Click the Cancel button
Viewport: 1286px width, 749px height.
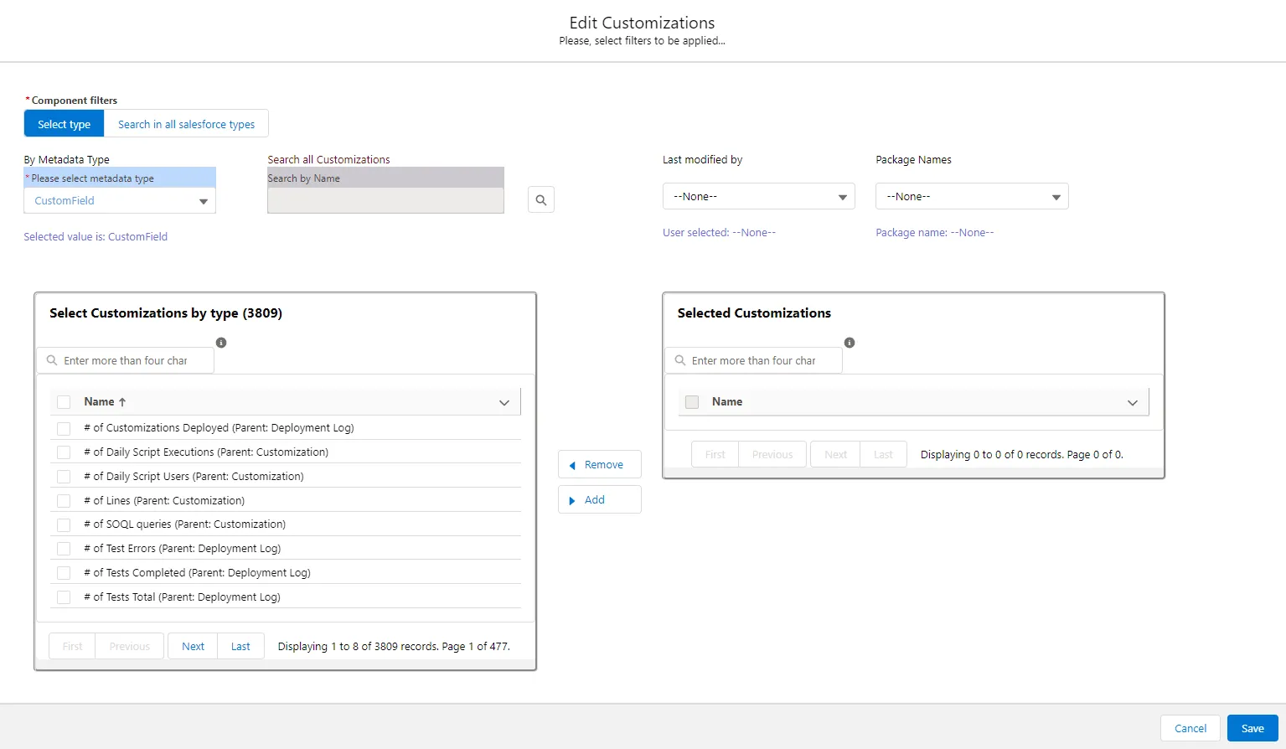pos(1190,728)
